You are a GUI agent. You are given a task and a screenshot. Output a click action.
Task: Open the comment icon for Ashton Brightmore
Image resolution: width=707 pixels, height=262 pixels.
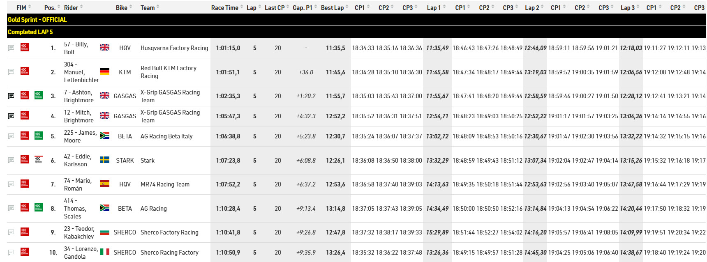(11, 96)
